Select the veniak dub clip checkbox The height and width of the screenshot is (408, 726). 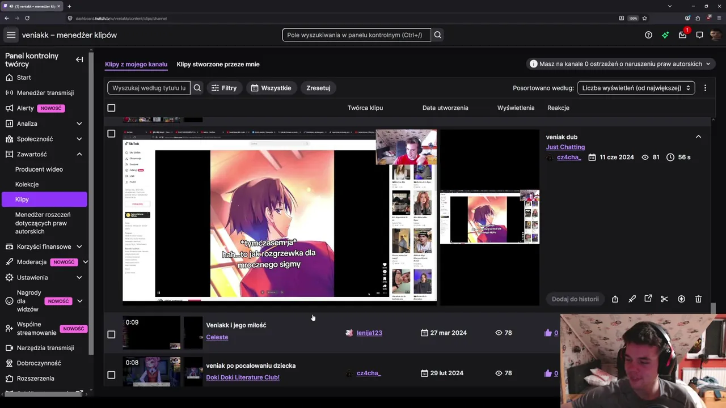point(111,134)
